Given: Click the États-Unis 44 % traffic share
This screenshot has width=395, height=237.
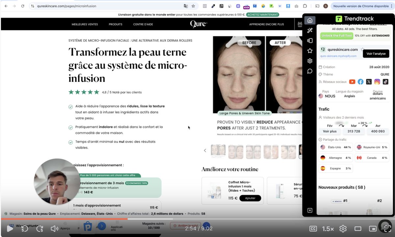Looking at the screenshot, I should pyautogui.click(x=336, y=147).
